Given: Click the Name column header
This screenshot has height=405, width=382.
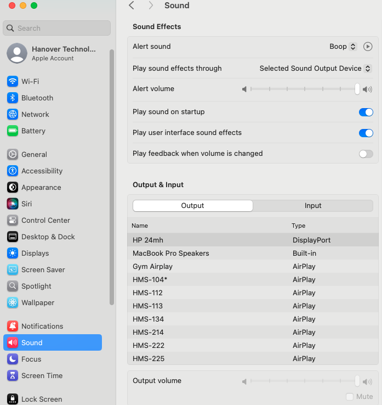Looking at the screenshot, I should point(140,226).
